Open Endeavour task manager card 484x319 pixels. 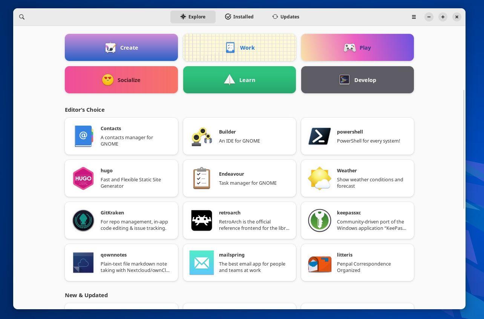click(x=239, y=178)
